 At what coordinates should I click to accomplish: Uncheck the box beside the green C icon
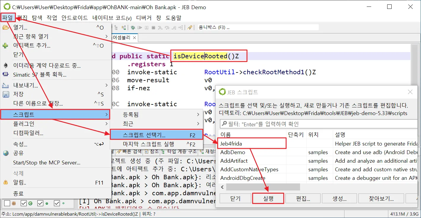tap(23, 203)
